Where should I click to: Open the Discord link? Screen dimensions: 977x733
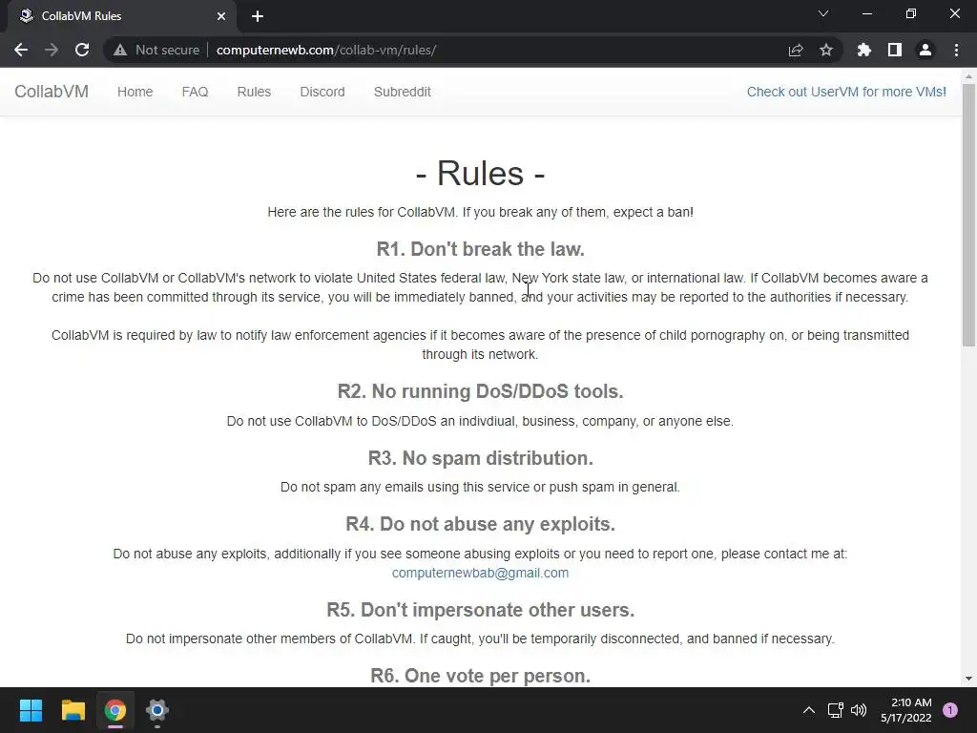point(322,92)
